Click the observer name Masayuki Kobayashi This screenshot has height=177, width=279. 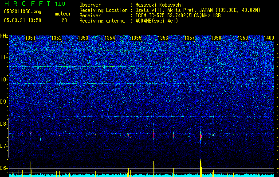pyautogui.click(x=159, y=5)
